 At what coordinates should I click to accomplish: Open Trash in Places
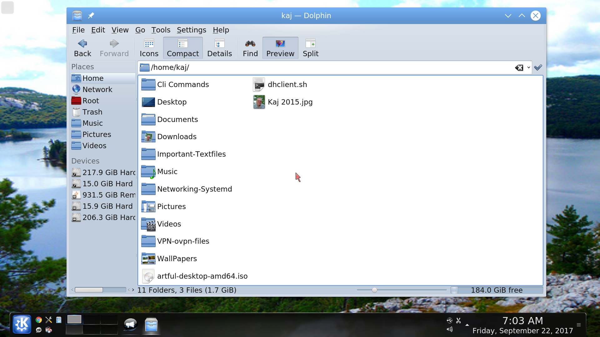coord(103,112)
